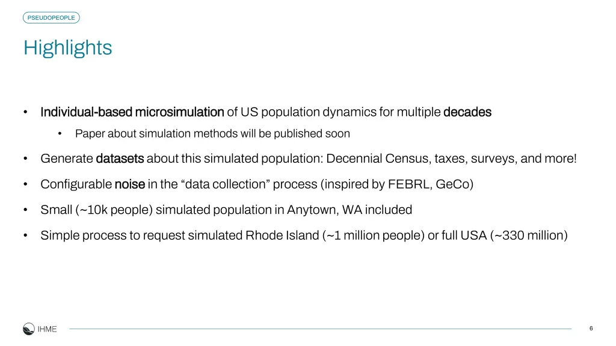Click the bold word noise

[130, 184]
